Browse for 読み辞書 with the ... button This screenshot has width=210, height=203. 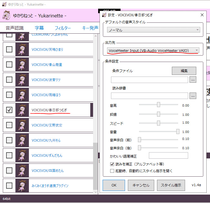[193, 96]
